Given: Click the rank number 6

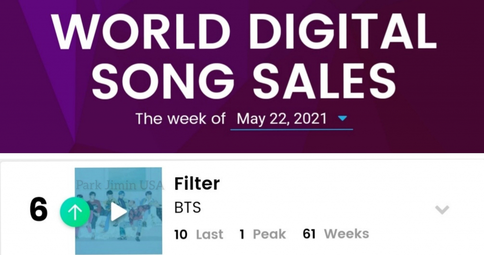Looking at the screenshot, I should [x=39, y=210].
